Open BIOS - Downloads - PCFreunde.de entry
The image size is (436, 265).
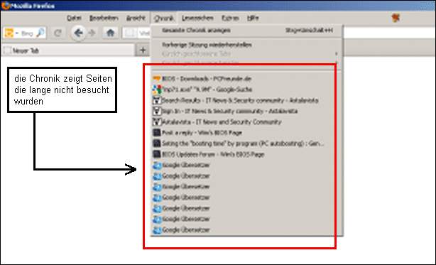click(246, 79)
